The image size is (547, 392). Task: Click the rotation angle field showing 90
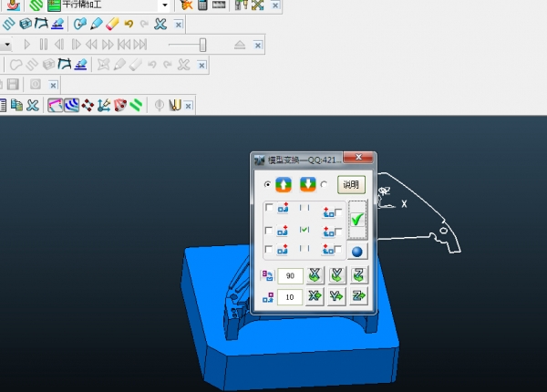[290, 276]
